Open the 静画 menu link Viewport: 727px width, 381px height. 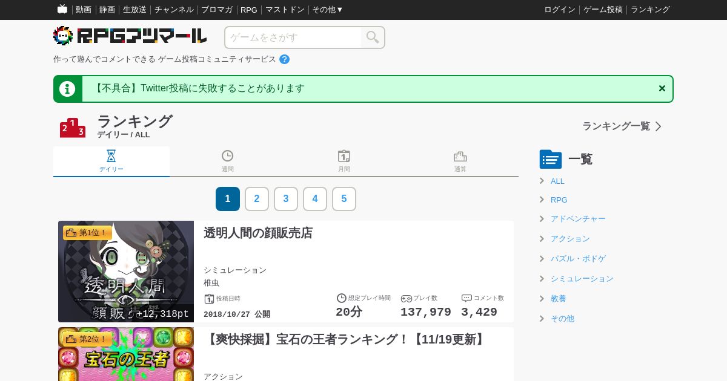click(x=107, y=10)
